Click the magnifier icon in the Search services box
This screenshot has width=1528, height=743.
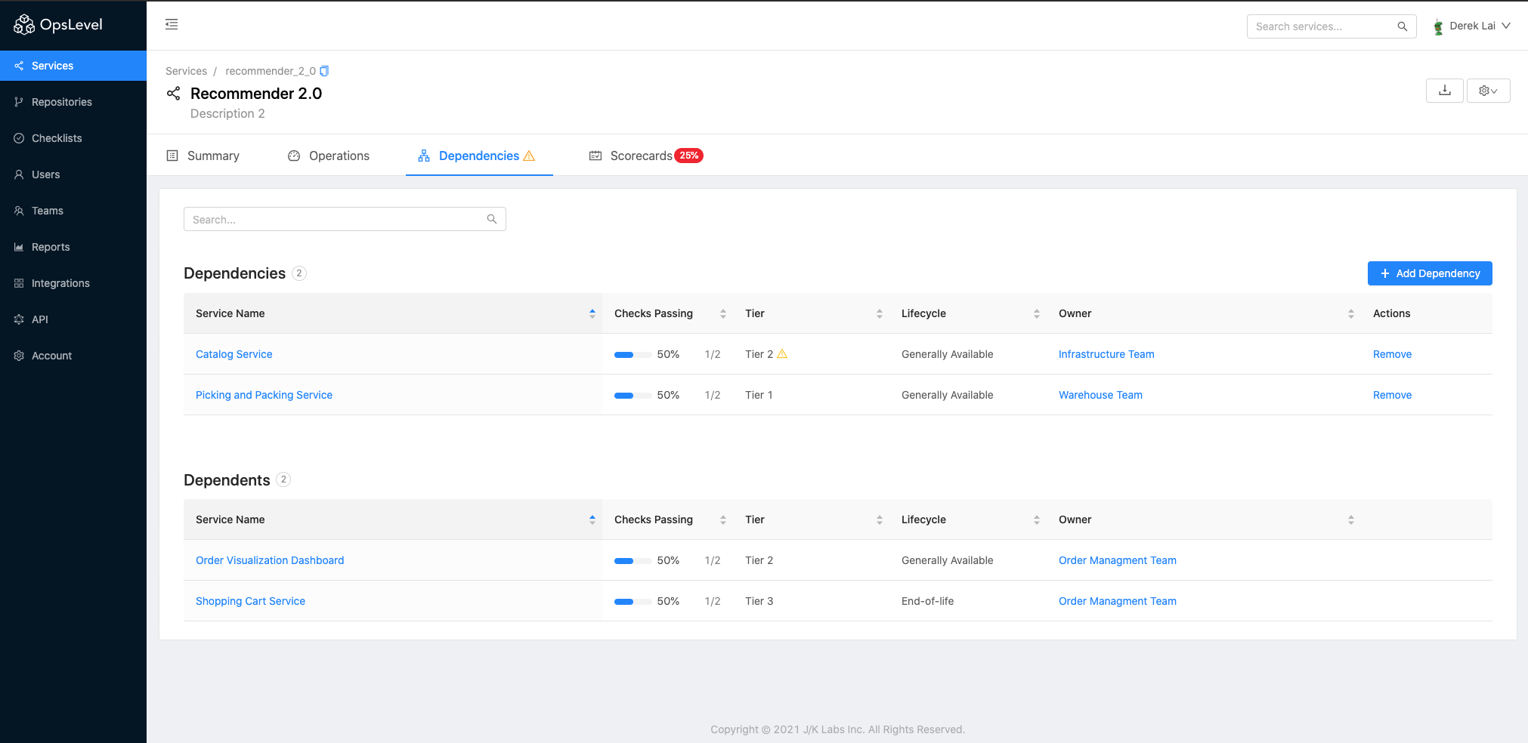click(1402, 26)
